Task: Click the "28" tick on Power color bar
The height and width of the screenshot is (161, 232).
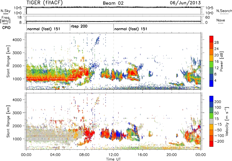Action: tap(216, 42)
